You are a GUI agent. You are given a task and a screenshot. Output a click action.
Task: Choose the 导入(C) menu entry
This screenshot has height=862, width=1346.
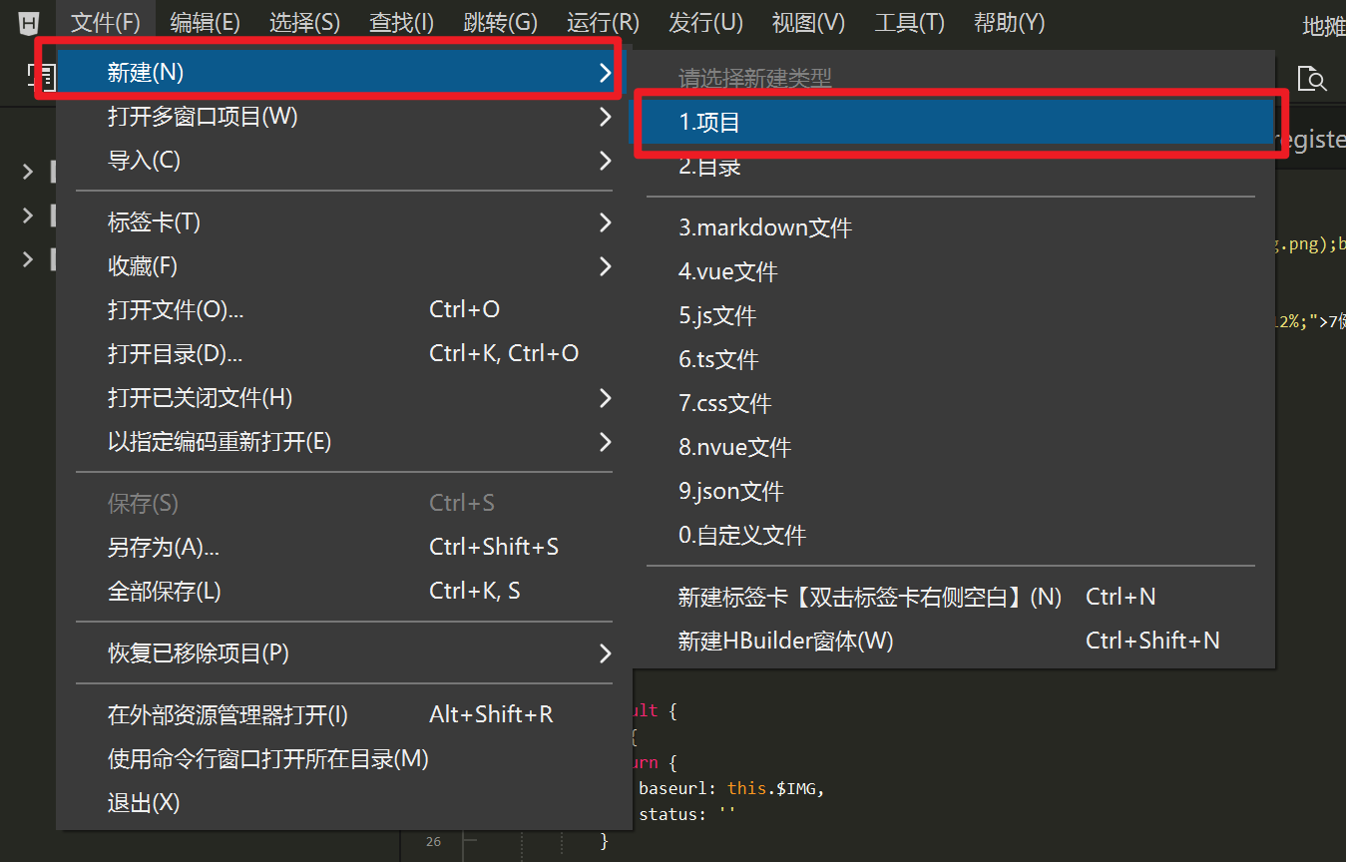[x=344, y=160]
